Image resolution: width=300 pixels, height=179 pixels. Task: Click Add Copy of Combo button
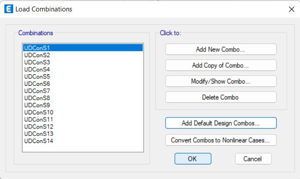click(x=221, y=66)
